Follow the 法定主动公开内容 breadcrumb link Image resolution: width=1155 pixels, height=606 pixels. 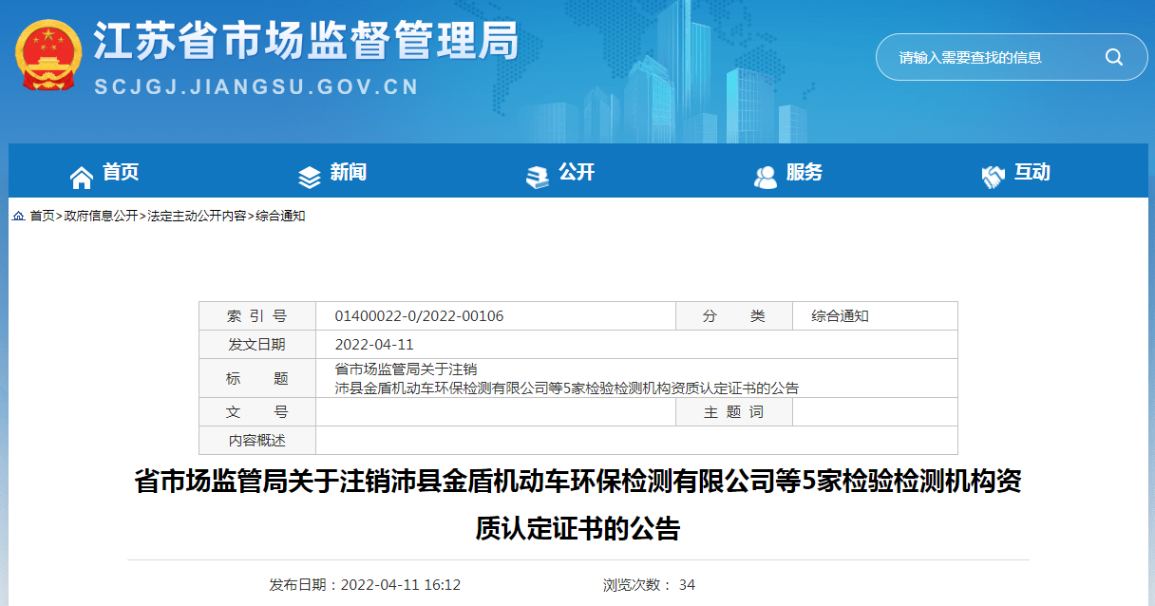tap(197, 217)
